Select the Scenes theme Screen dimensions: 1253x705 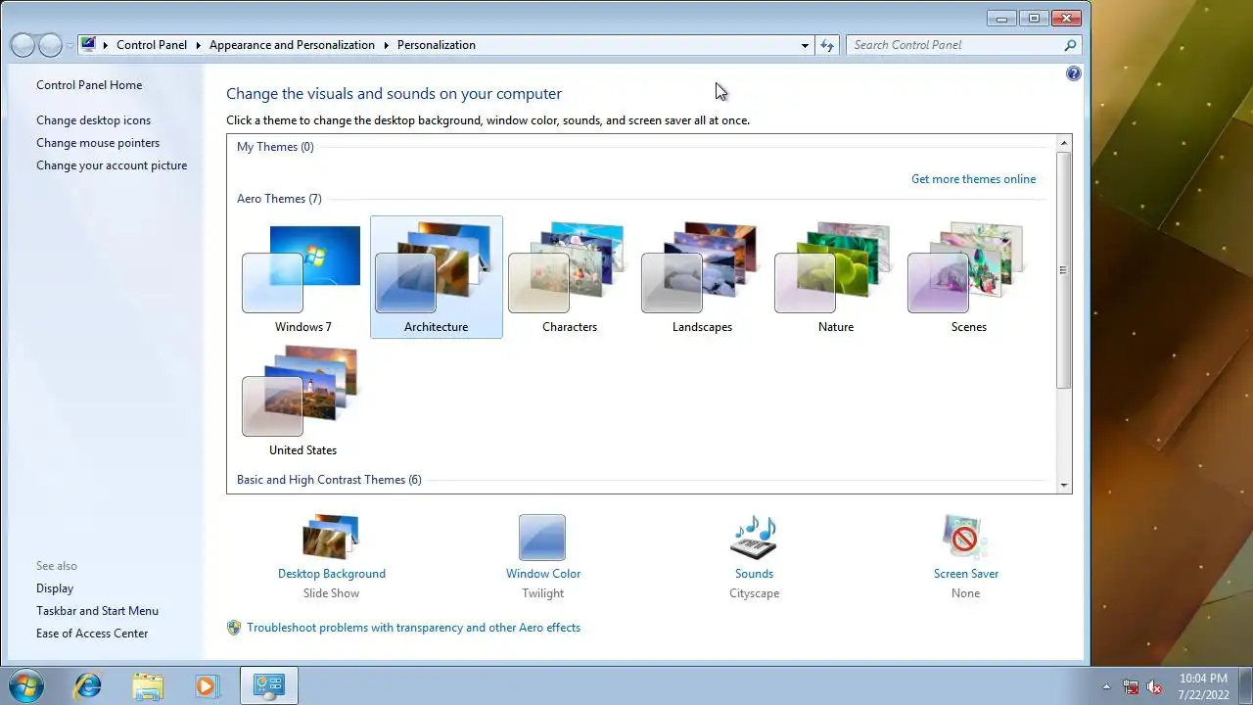(x=968, y=277)
